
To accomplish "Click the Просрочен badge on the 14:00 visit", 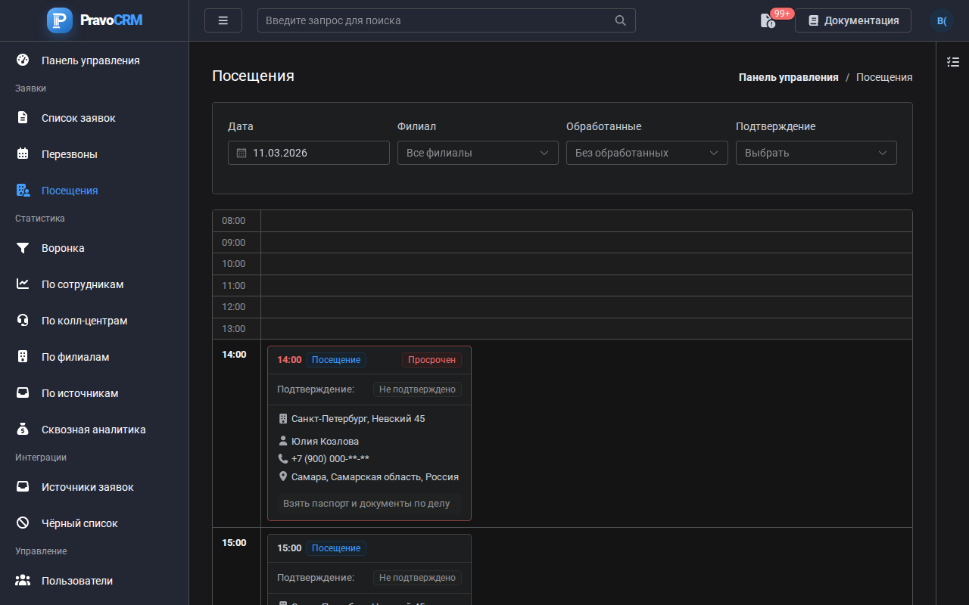I will (x=432, y=360).
